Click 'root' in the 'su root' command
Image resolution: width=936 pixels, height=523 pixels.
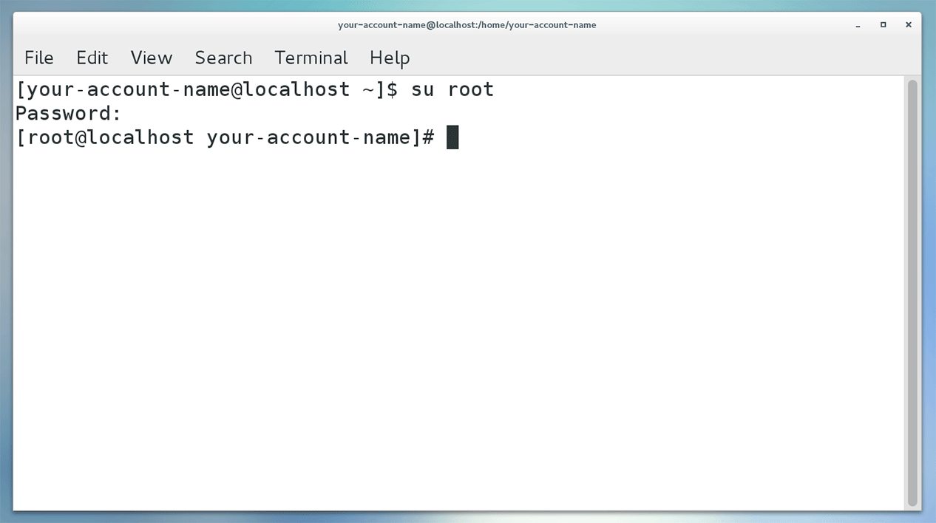[471, 90]
